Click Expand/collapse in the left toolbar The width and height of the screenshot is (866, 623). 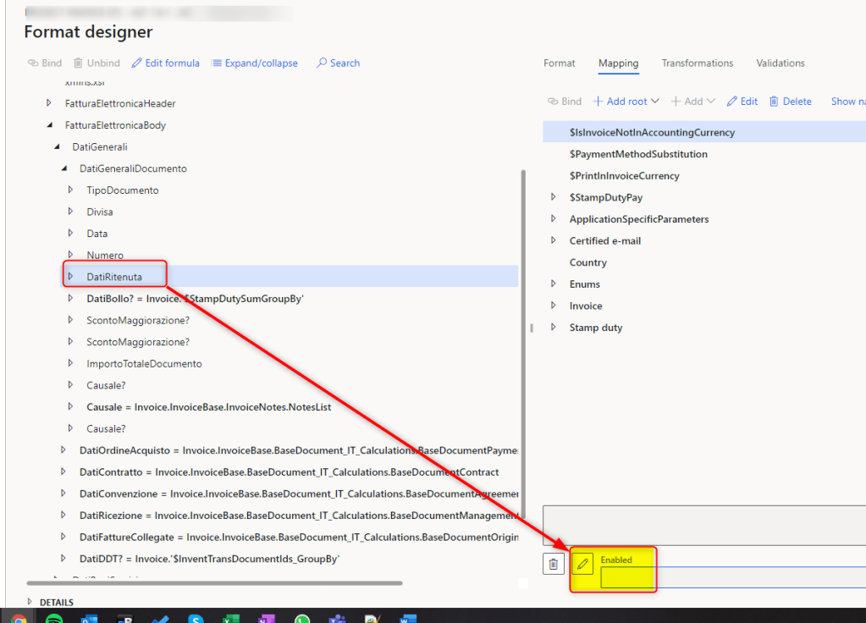[x=255, y=63]
